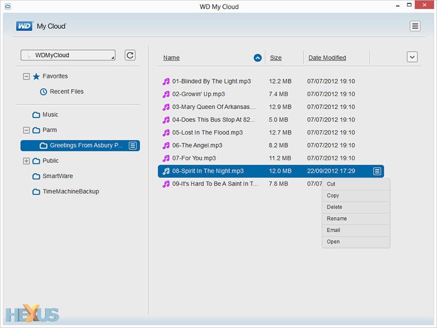Image resolution: width=437 pixels, height=328 pixels.
Task: Toggle ascending sort arrow next to Name
Action: [257, 58]
